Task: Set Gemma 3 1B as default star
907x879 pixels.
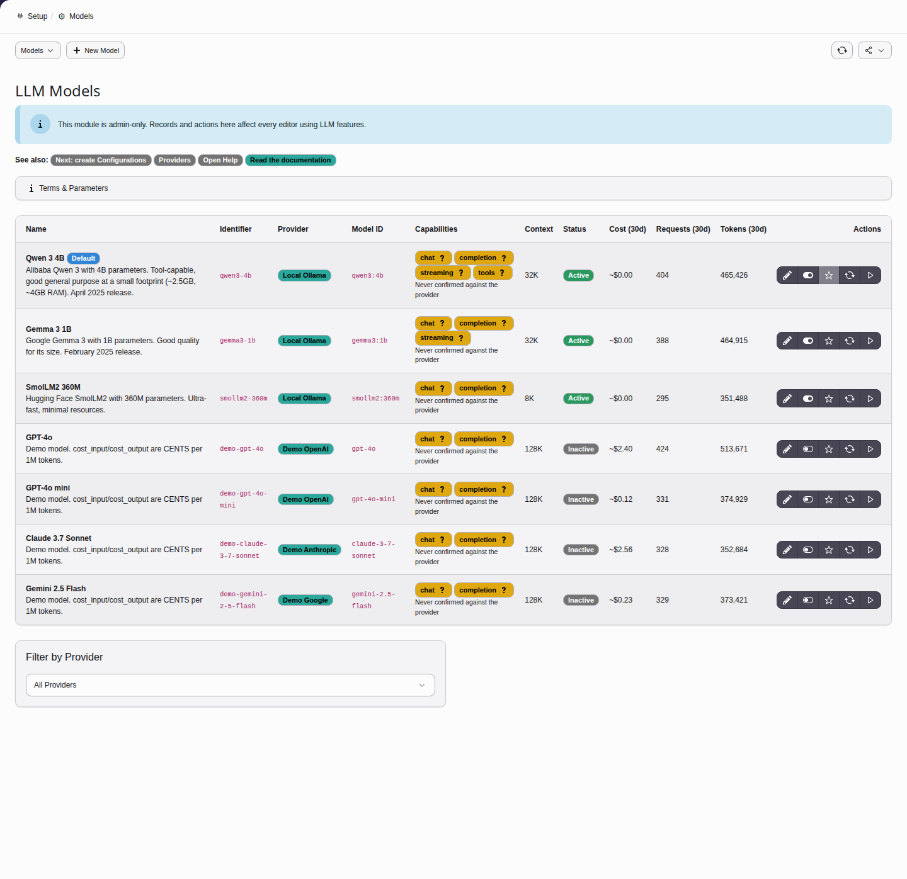Action: click(829, 341)
